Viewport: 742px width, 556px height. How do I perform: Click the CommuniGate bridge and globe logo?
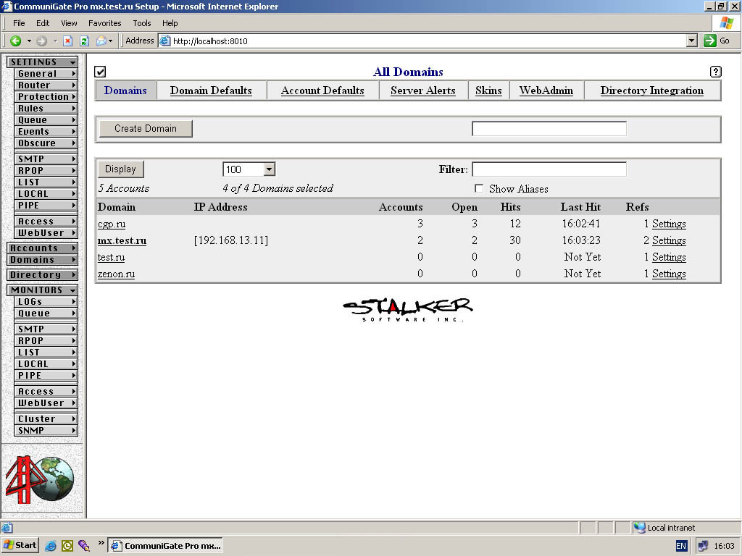[41, 479]
